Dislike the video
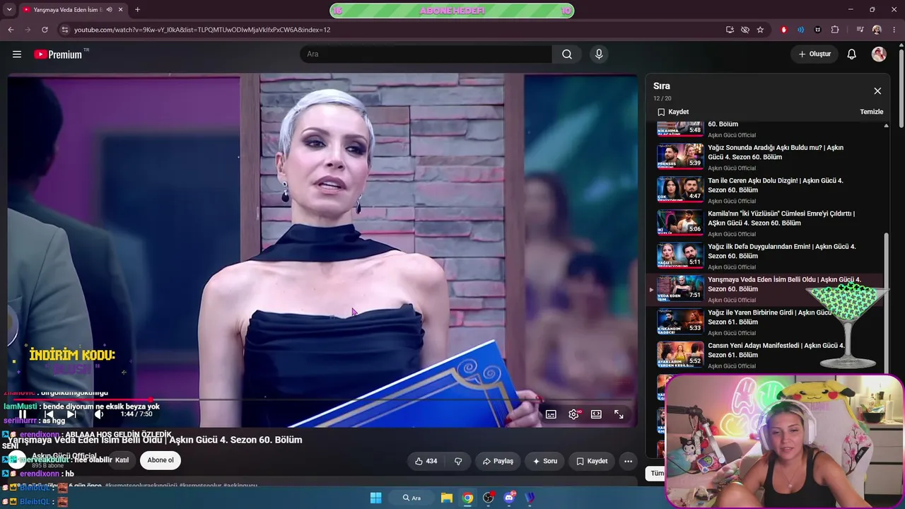This screenshot has height=509, width=905. tap(457, 461)
